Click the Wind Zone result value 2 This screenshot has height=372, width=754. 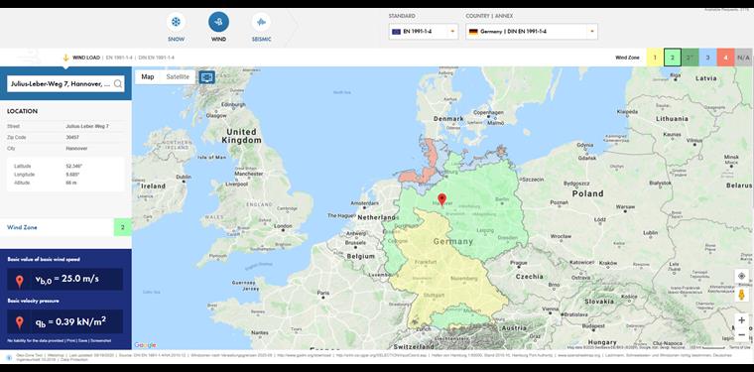click(x=123, y=227)
